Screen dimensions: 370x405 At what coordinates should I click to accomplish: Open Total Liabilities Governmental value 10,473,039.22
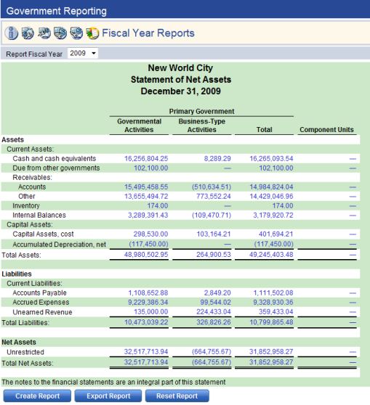pyautogui.click(x=146, y=322)
